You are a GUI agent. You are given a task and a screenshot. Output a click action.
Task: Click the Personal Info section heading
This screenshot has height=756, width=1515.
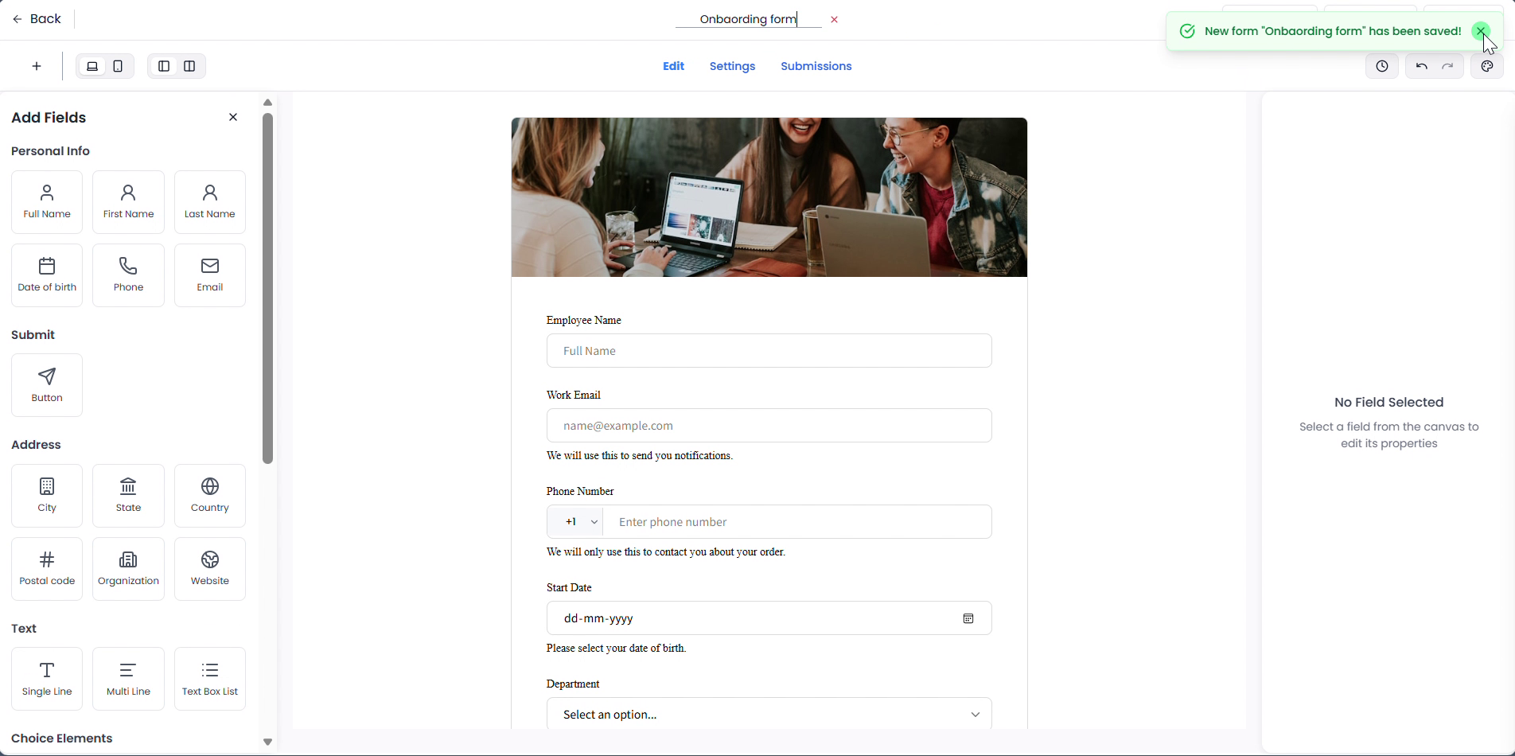click(x=50, y=151)
